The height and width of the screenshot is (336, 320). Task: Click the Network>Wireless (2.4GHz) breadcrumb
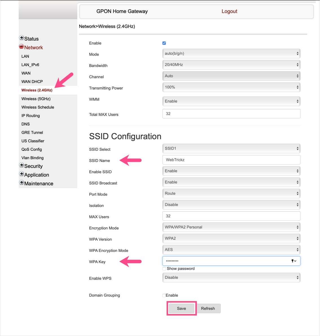(107, 26)
